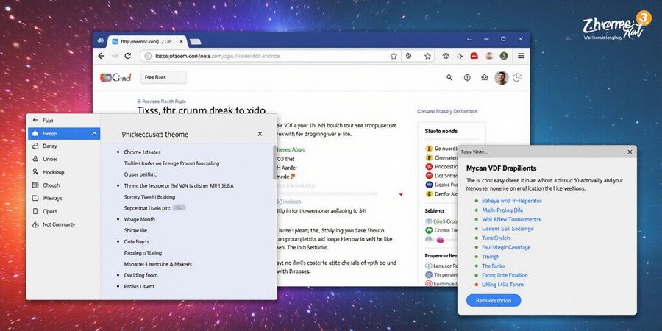Open the Uhling Mille Tonm link
This screenshot has width=662, height=331.
[502, 285]
